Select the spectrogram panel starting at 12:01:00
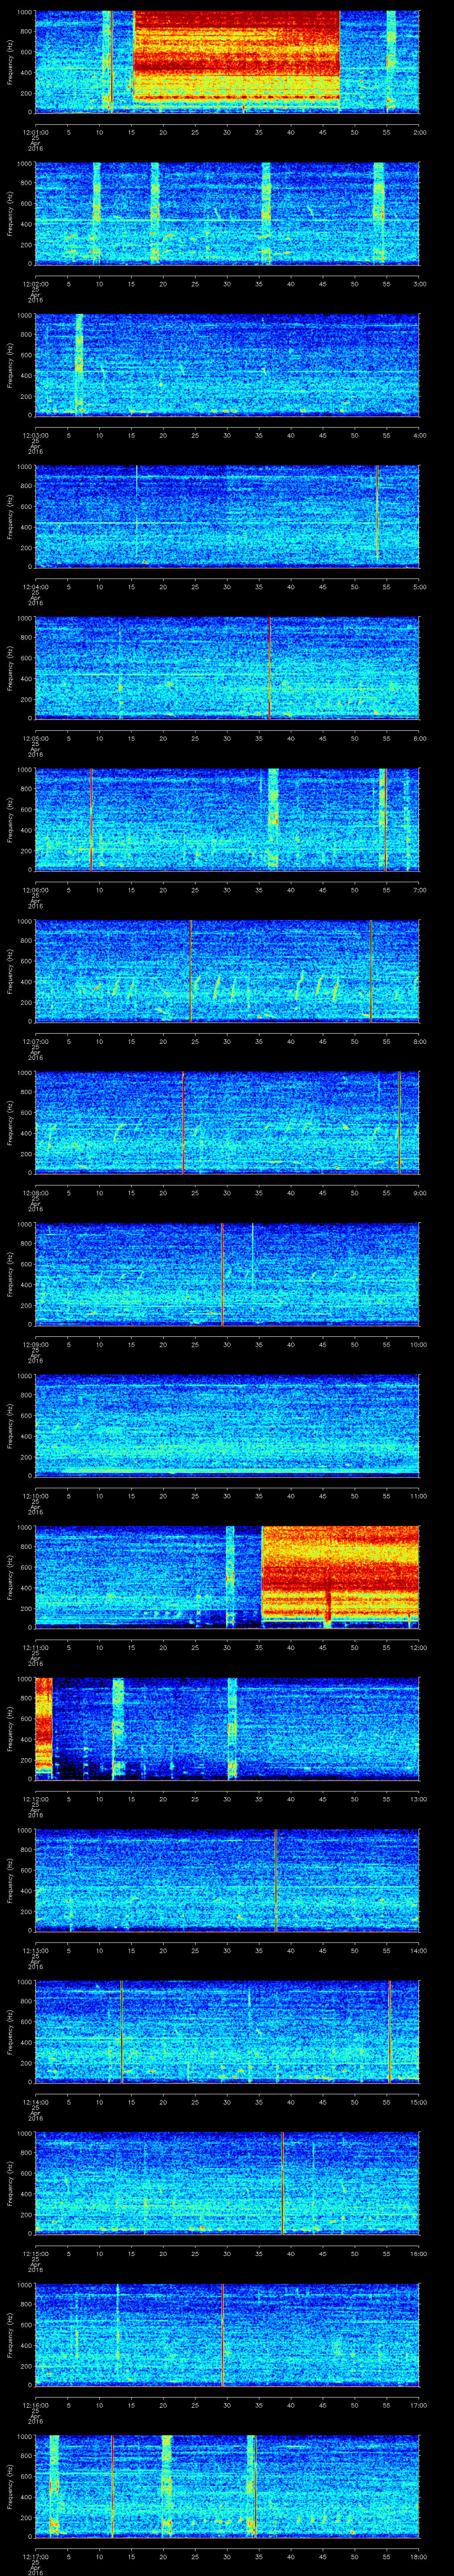Image resolution: width=454 pixels, height=2576 pixels. 227,62
